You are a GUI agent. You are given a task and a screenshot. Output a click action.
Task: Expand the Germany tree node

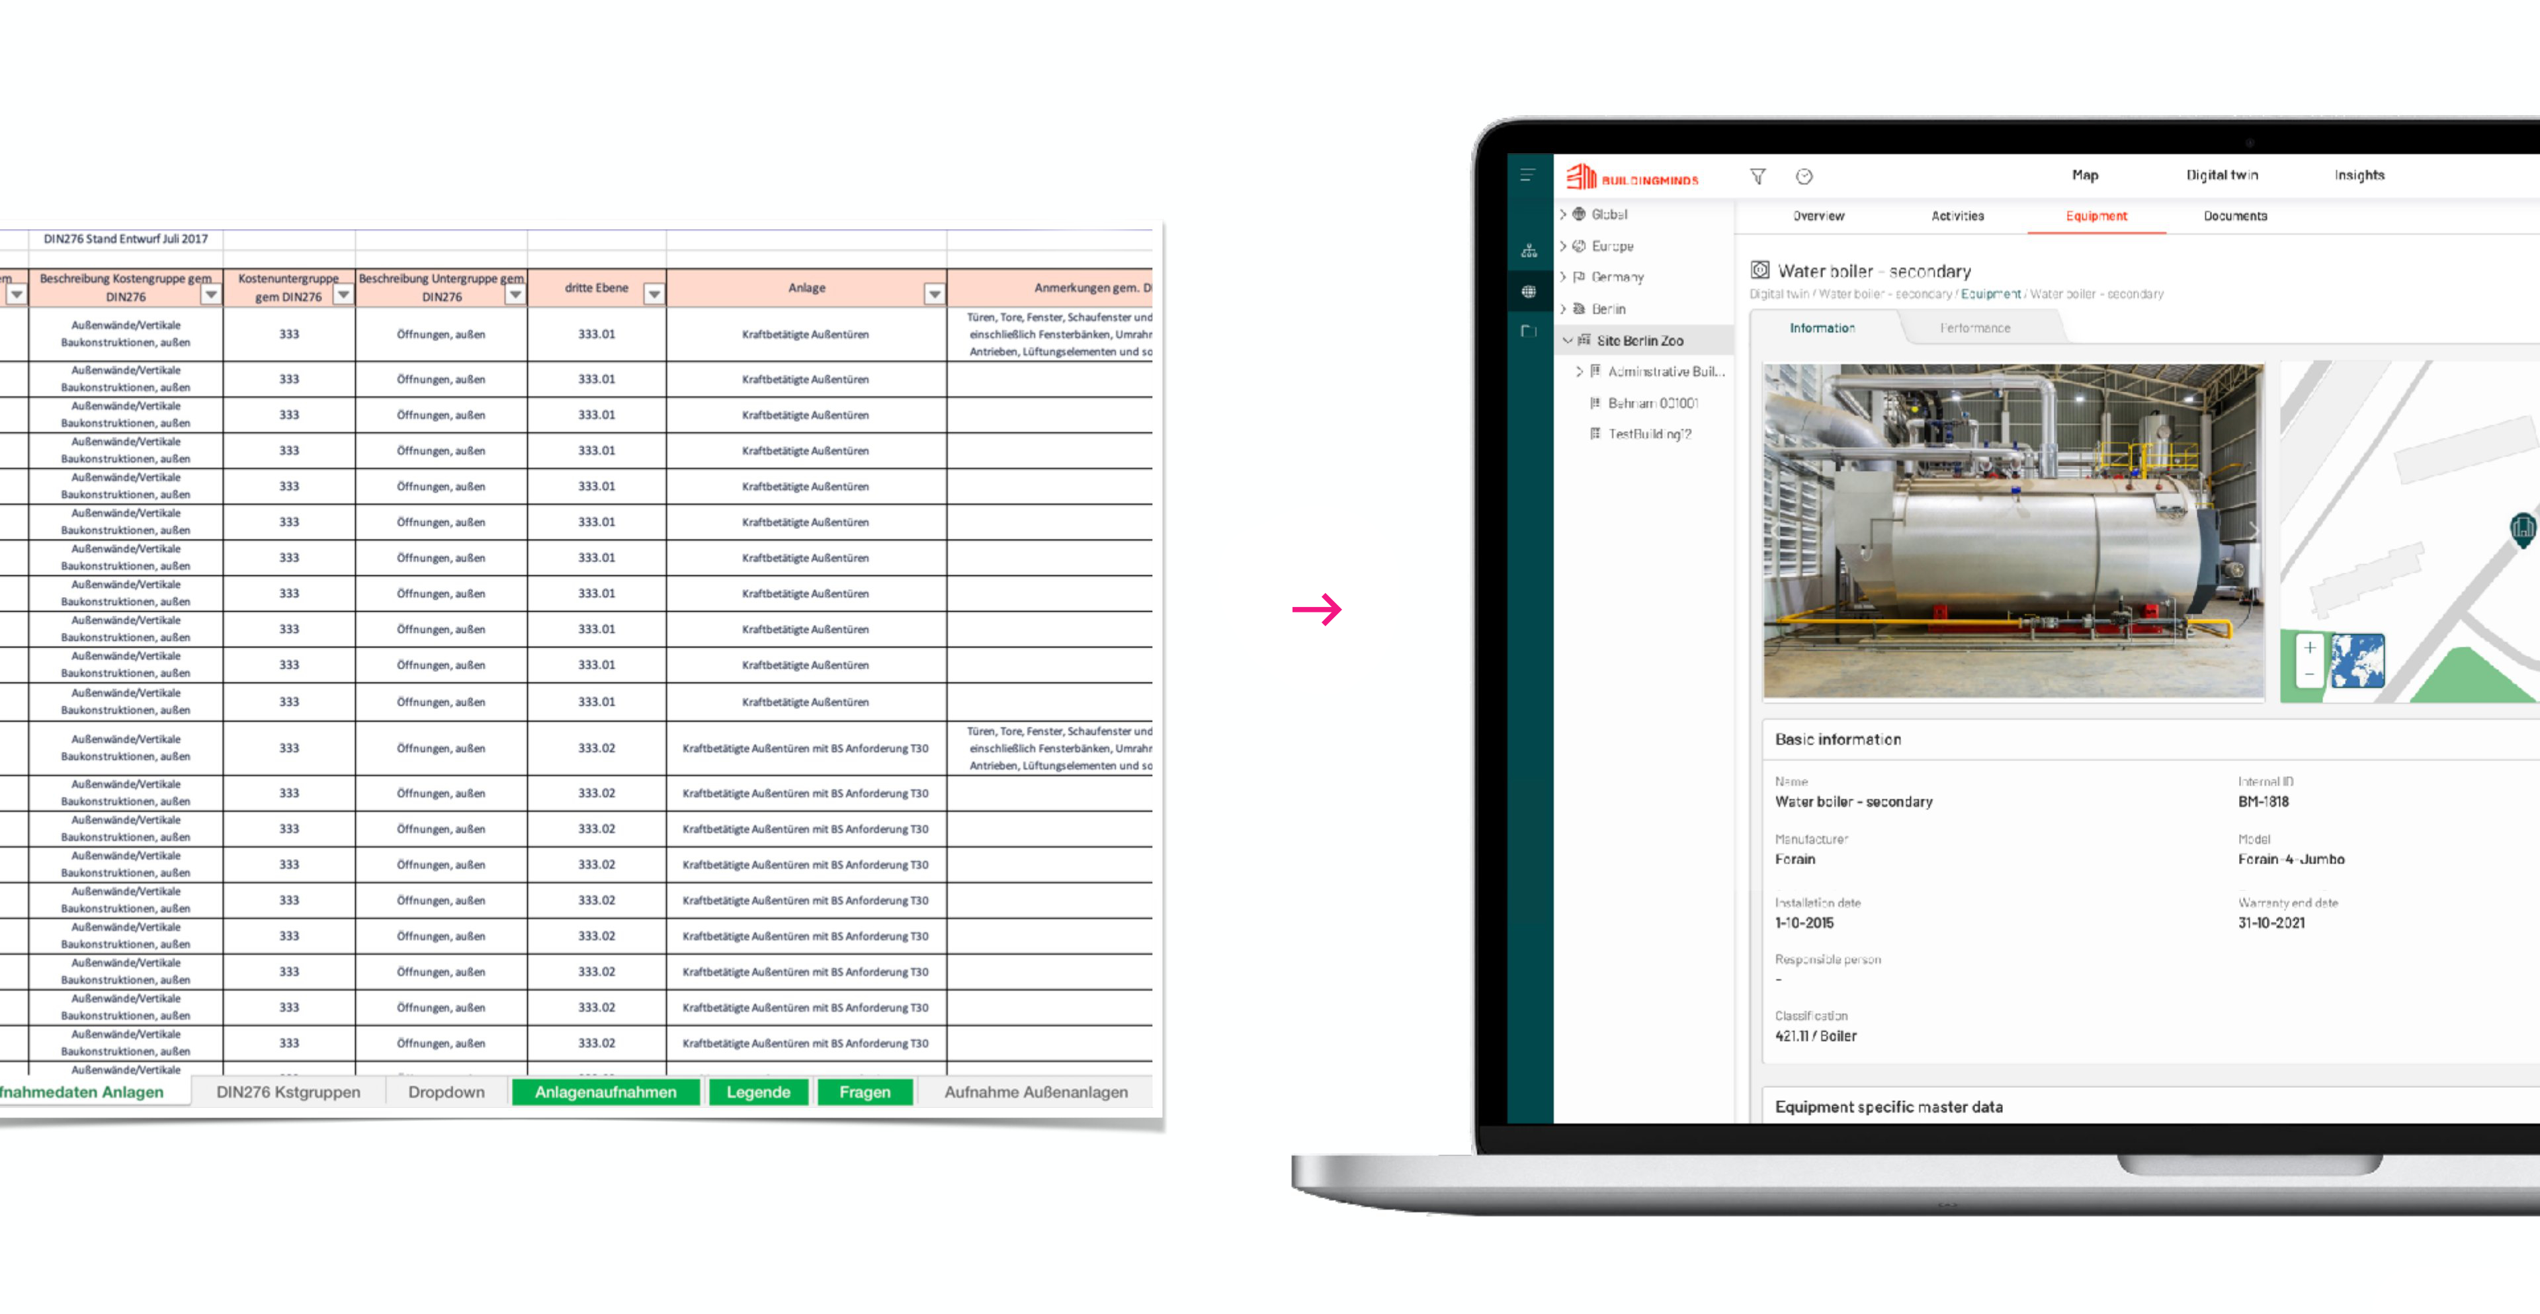click(x=1563, y=277)
